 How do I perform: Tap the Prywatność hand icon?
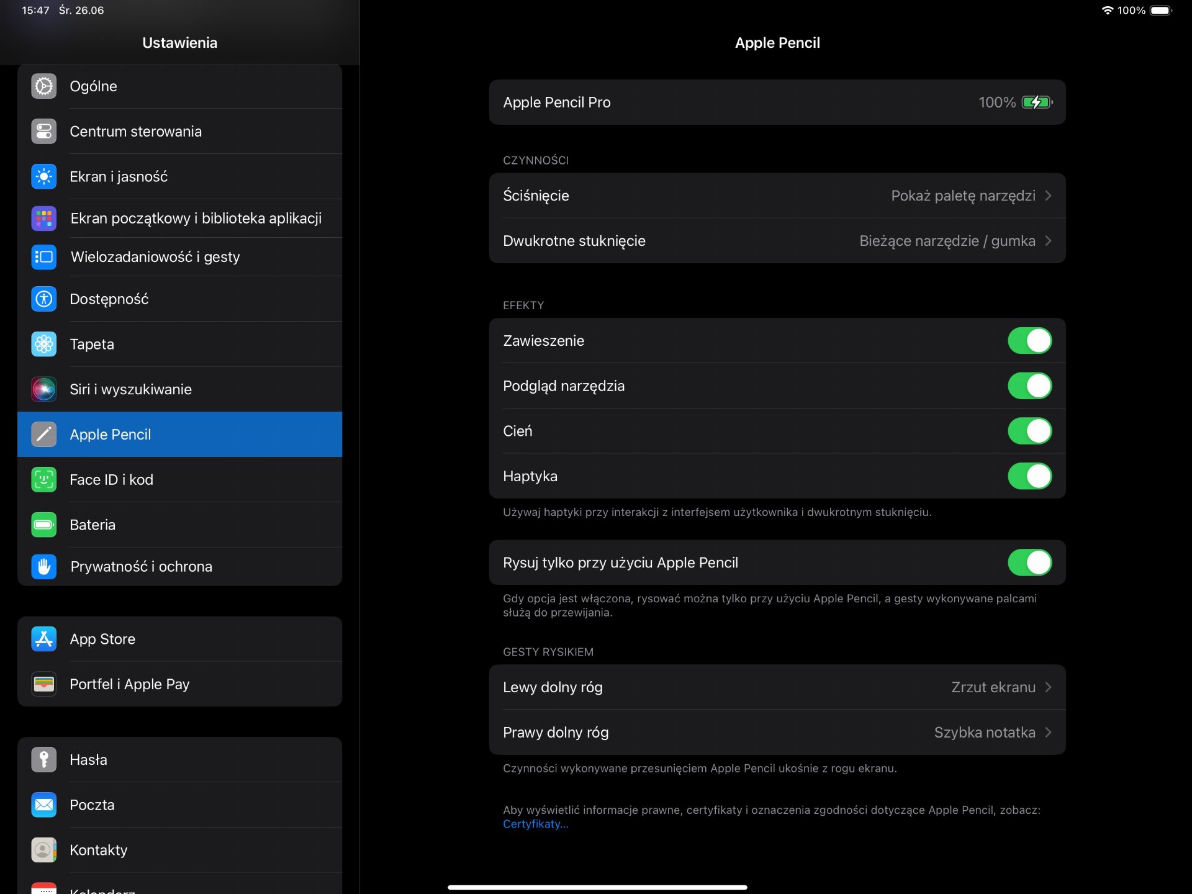click(x=43, y=567)
